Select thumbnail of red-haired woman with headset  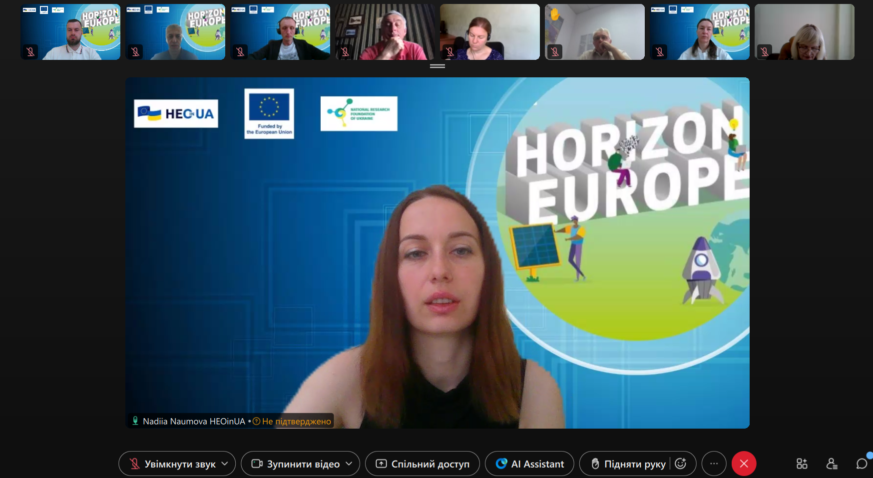click(x=490, y=32)
